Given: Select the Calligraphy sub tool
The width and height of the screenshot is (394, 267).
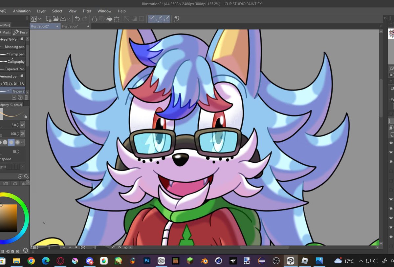Looking at the screenshot, I should point(13,62).
